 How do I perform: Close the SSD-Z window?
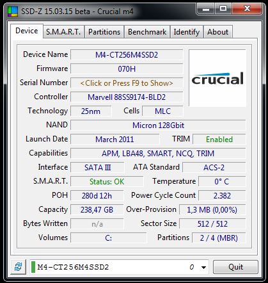pos(247,9)
